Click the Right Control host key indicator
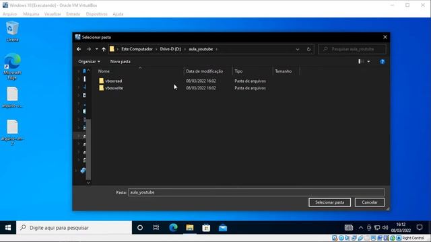 click(x=413, y=238)
